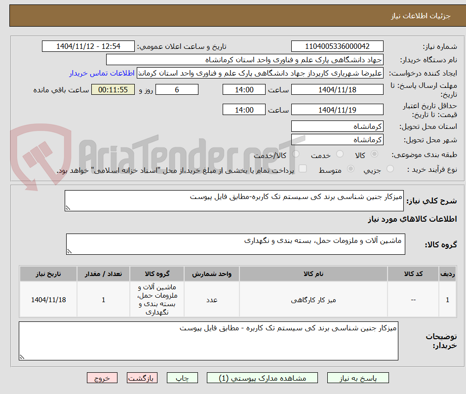
Task: Click the توضیحات خریدار text area
Action: (x=209, y=341)
